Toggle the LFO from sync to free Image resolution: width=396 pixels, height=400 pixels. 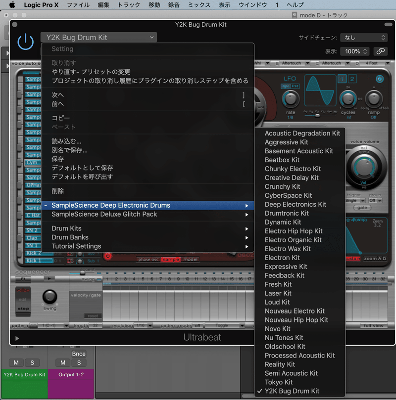(294, 86)
